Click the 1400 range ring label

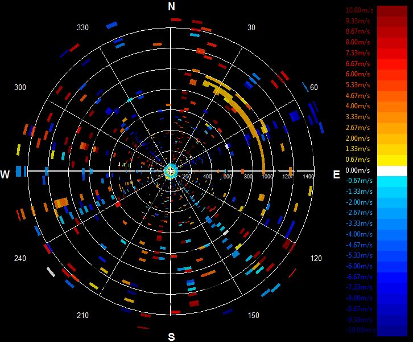[308, 176]
